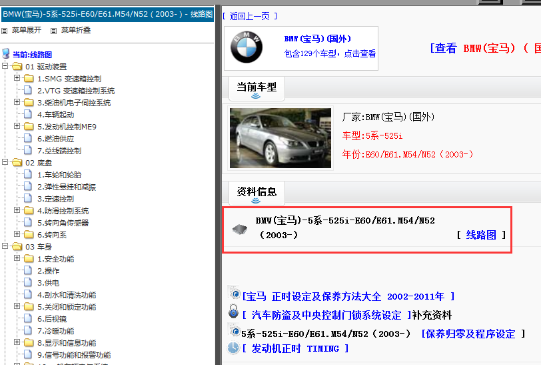Viewport: 541px width, 365px height.
Task: Click the 菜单折叠 list icon
Action: point(53,31)
